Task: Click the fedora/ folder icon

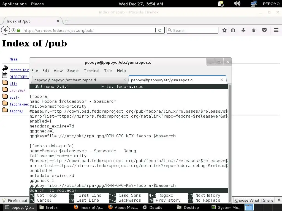Action: coord(5,110)
